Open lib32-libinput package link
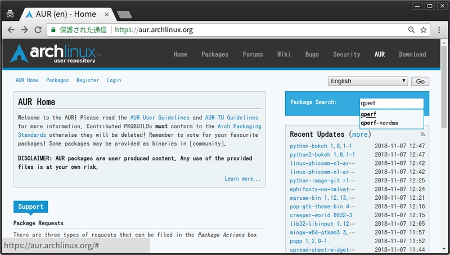Image resolution: width=450 pixels, height=255 pixels. [x=322, y=223]
